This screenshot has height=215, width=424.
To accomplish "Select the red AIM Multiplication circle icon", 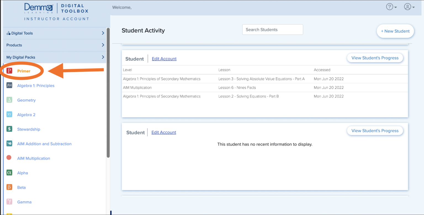I will click(x=9, y=158).
